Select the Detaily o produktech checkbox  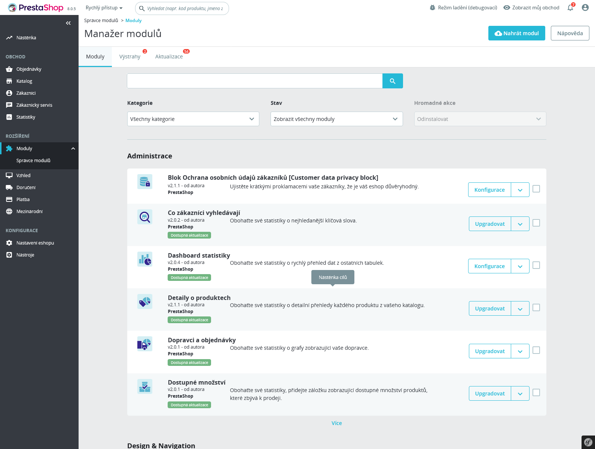coord(536,308)
